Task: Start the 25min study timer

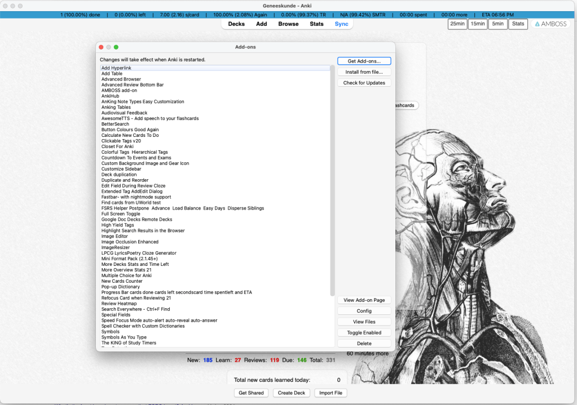Action: pos(457,24)
